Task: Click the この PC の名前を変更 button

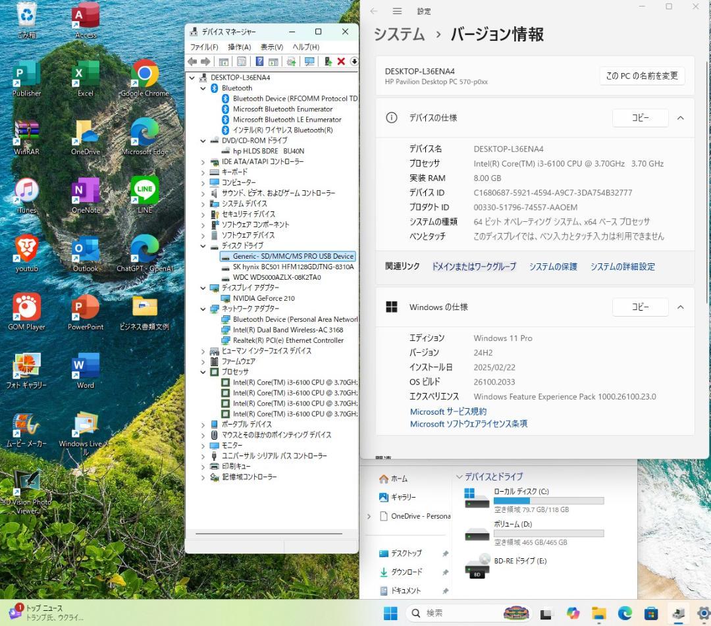Action: pos(641,76)
